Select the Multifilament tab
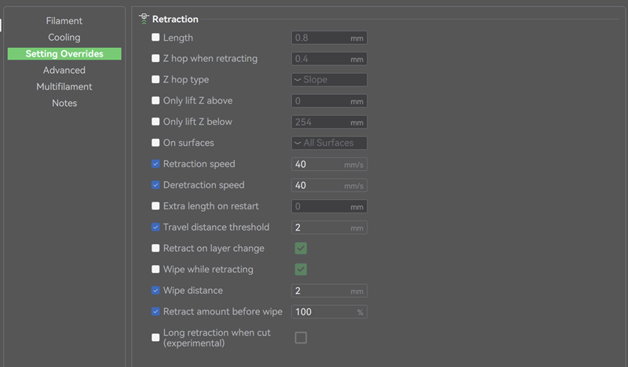This screenshot has height=367, width=628. 64,87
